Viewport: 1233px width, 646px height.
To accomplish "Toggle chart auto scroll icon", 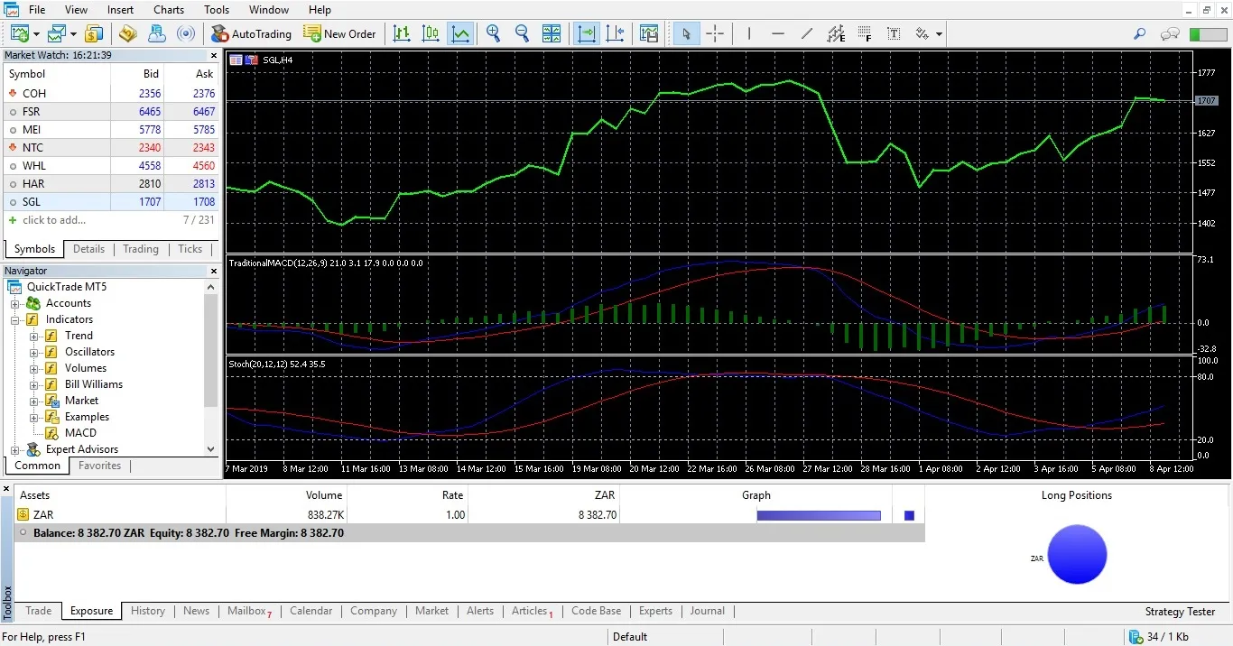I will pos(587,33).
